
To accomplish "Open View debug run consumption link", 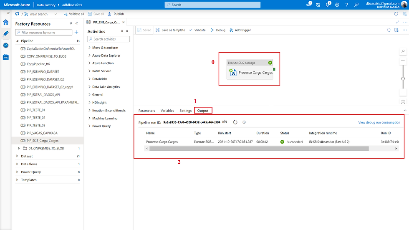I will tap(379, 122).
